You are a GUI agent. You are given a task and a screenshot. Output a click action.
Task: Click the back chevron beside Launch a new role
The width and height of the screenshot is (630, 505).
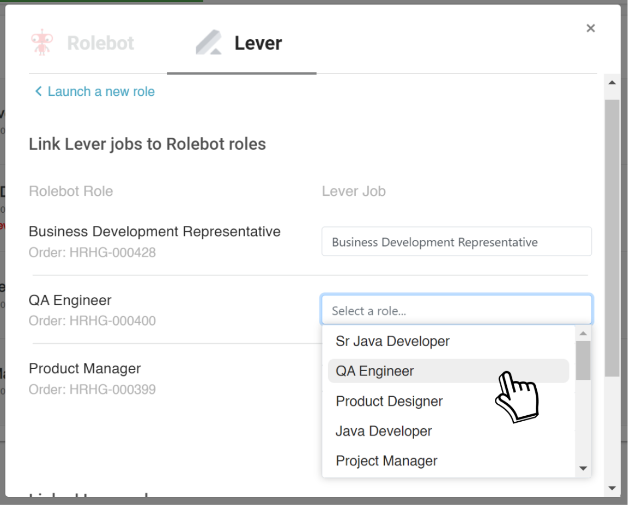(x=38, y=91)
